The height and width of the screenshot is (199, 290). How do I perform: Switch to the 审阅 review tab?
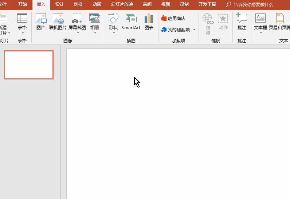(x=147, y=4)
